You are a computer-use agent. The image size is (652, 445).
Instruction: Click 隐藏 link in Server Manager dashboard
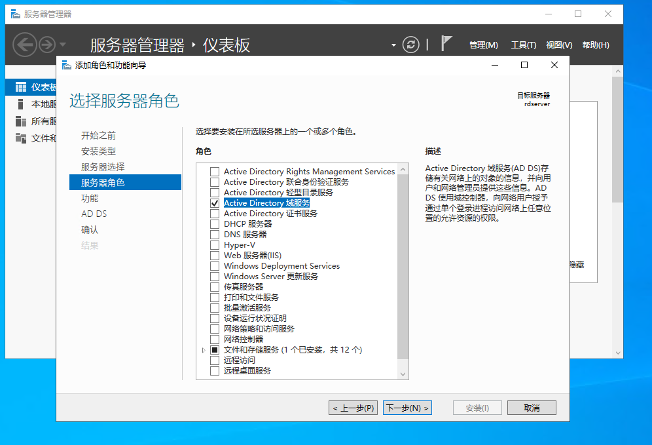[577, 265]
